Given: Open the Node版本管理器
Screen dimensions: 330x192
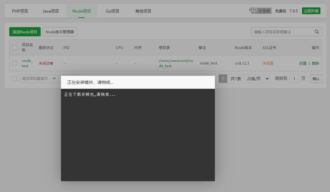Looking at the screenshot, I should [x=59, y=32].
